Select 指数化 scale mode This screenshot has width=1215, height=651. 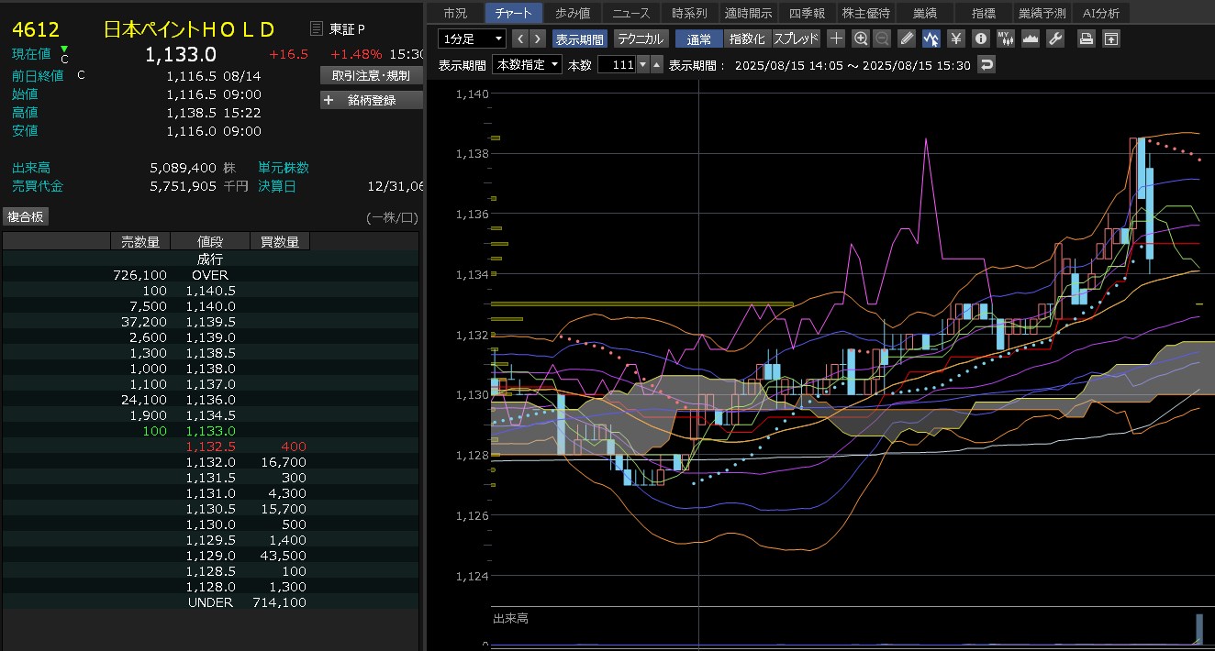(747, 39)
